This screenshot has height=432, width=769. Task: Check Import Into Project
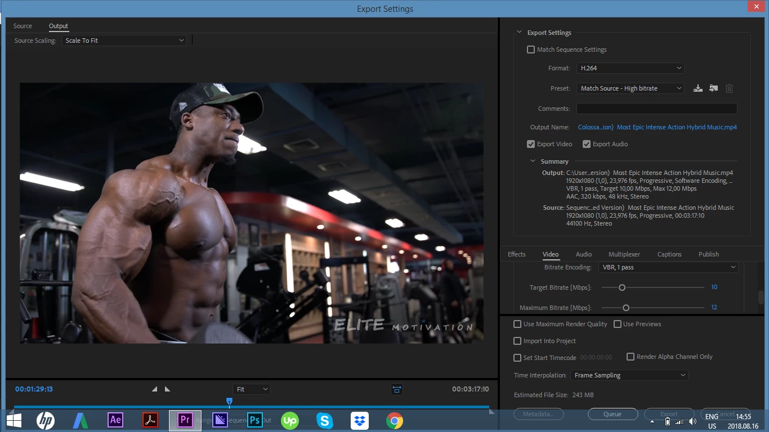coord(517,341)
